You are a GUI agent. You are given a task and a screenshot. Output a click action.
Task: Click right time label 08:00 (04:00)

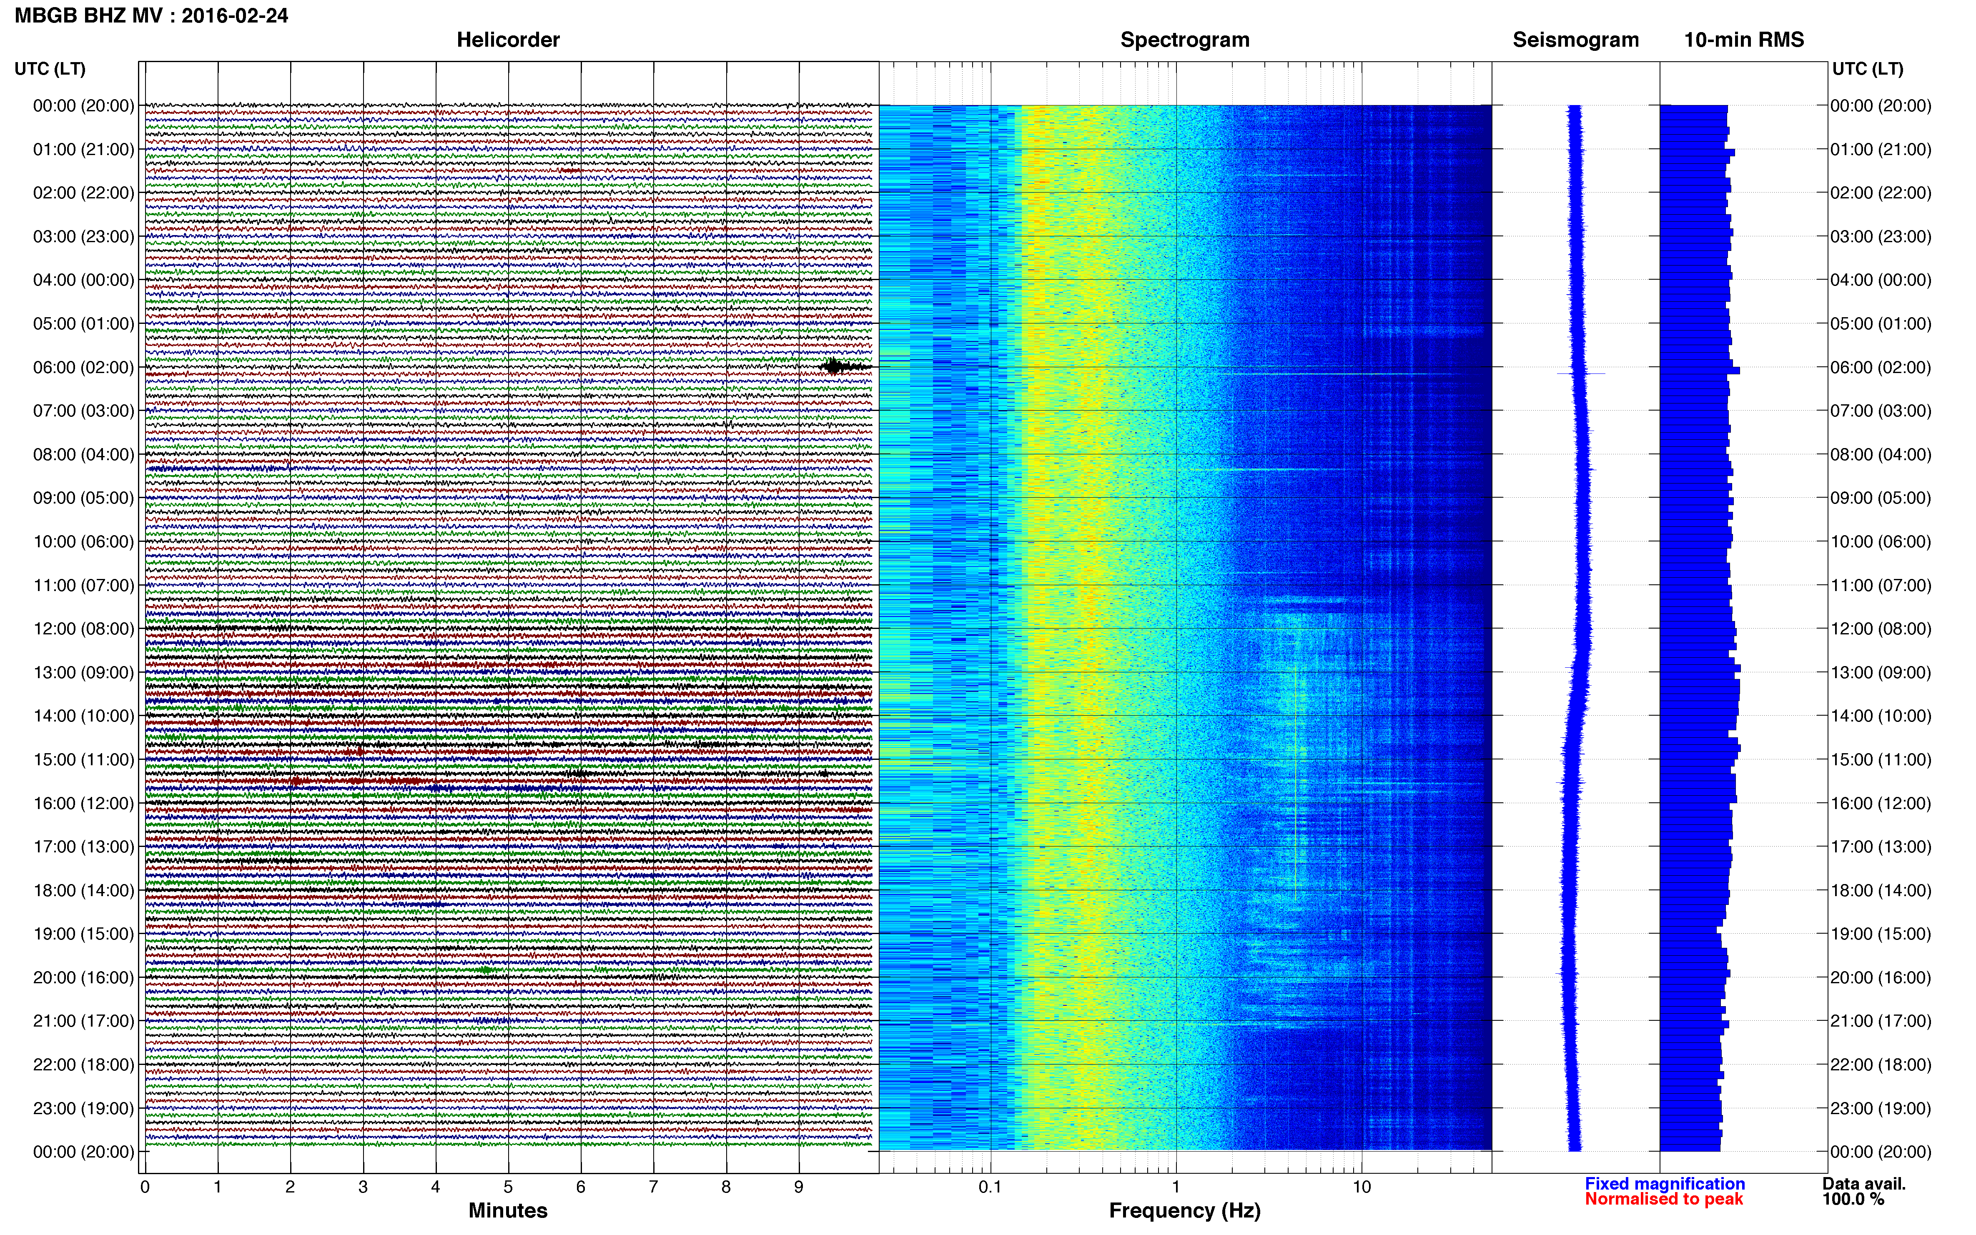pyautogui.click(x=1881, y=454)
